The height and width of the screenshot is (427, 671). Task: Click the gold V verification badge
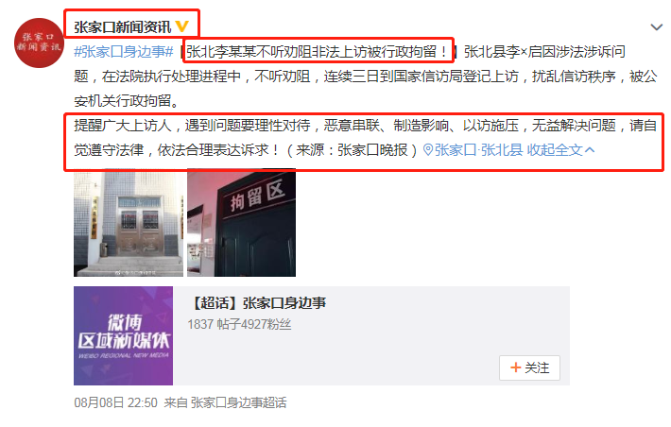[181, 26]
